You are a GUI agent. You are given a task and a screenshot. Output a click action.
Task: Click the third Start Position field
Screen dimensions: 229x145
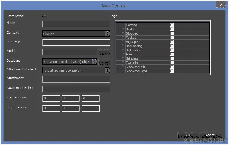click(91, 98)
